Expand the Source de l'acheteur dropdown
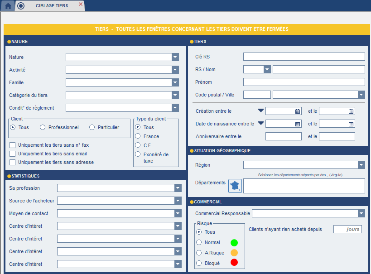 pos(178,201)
